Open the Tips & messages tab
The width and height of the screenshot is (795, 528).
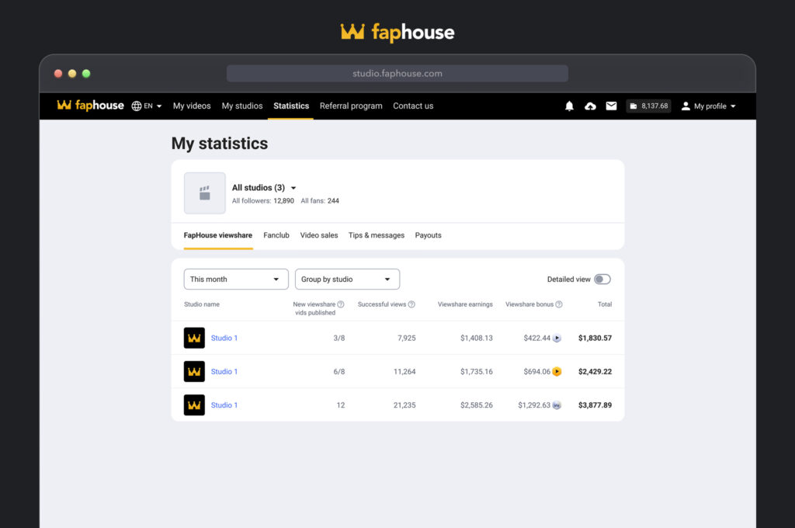click(377, 235)
